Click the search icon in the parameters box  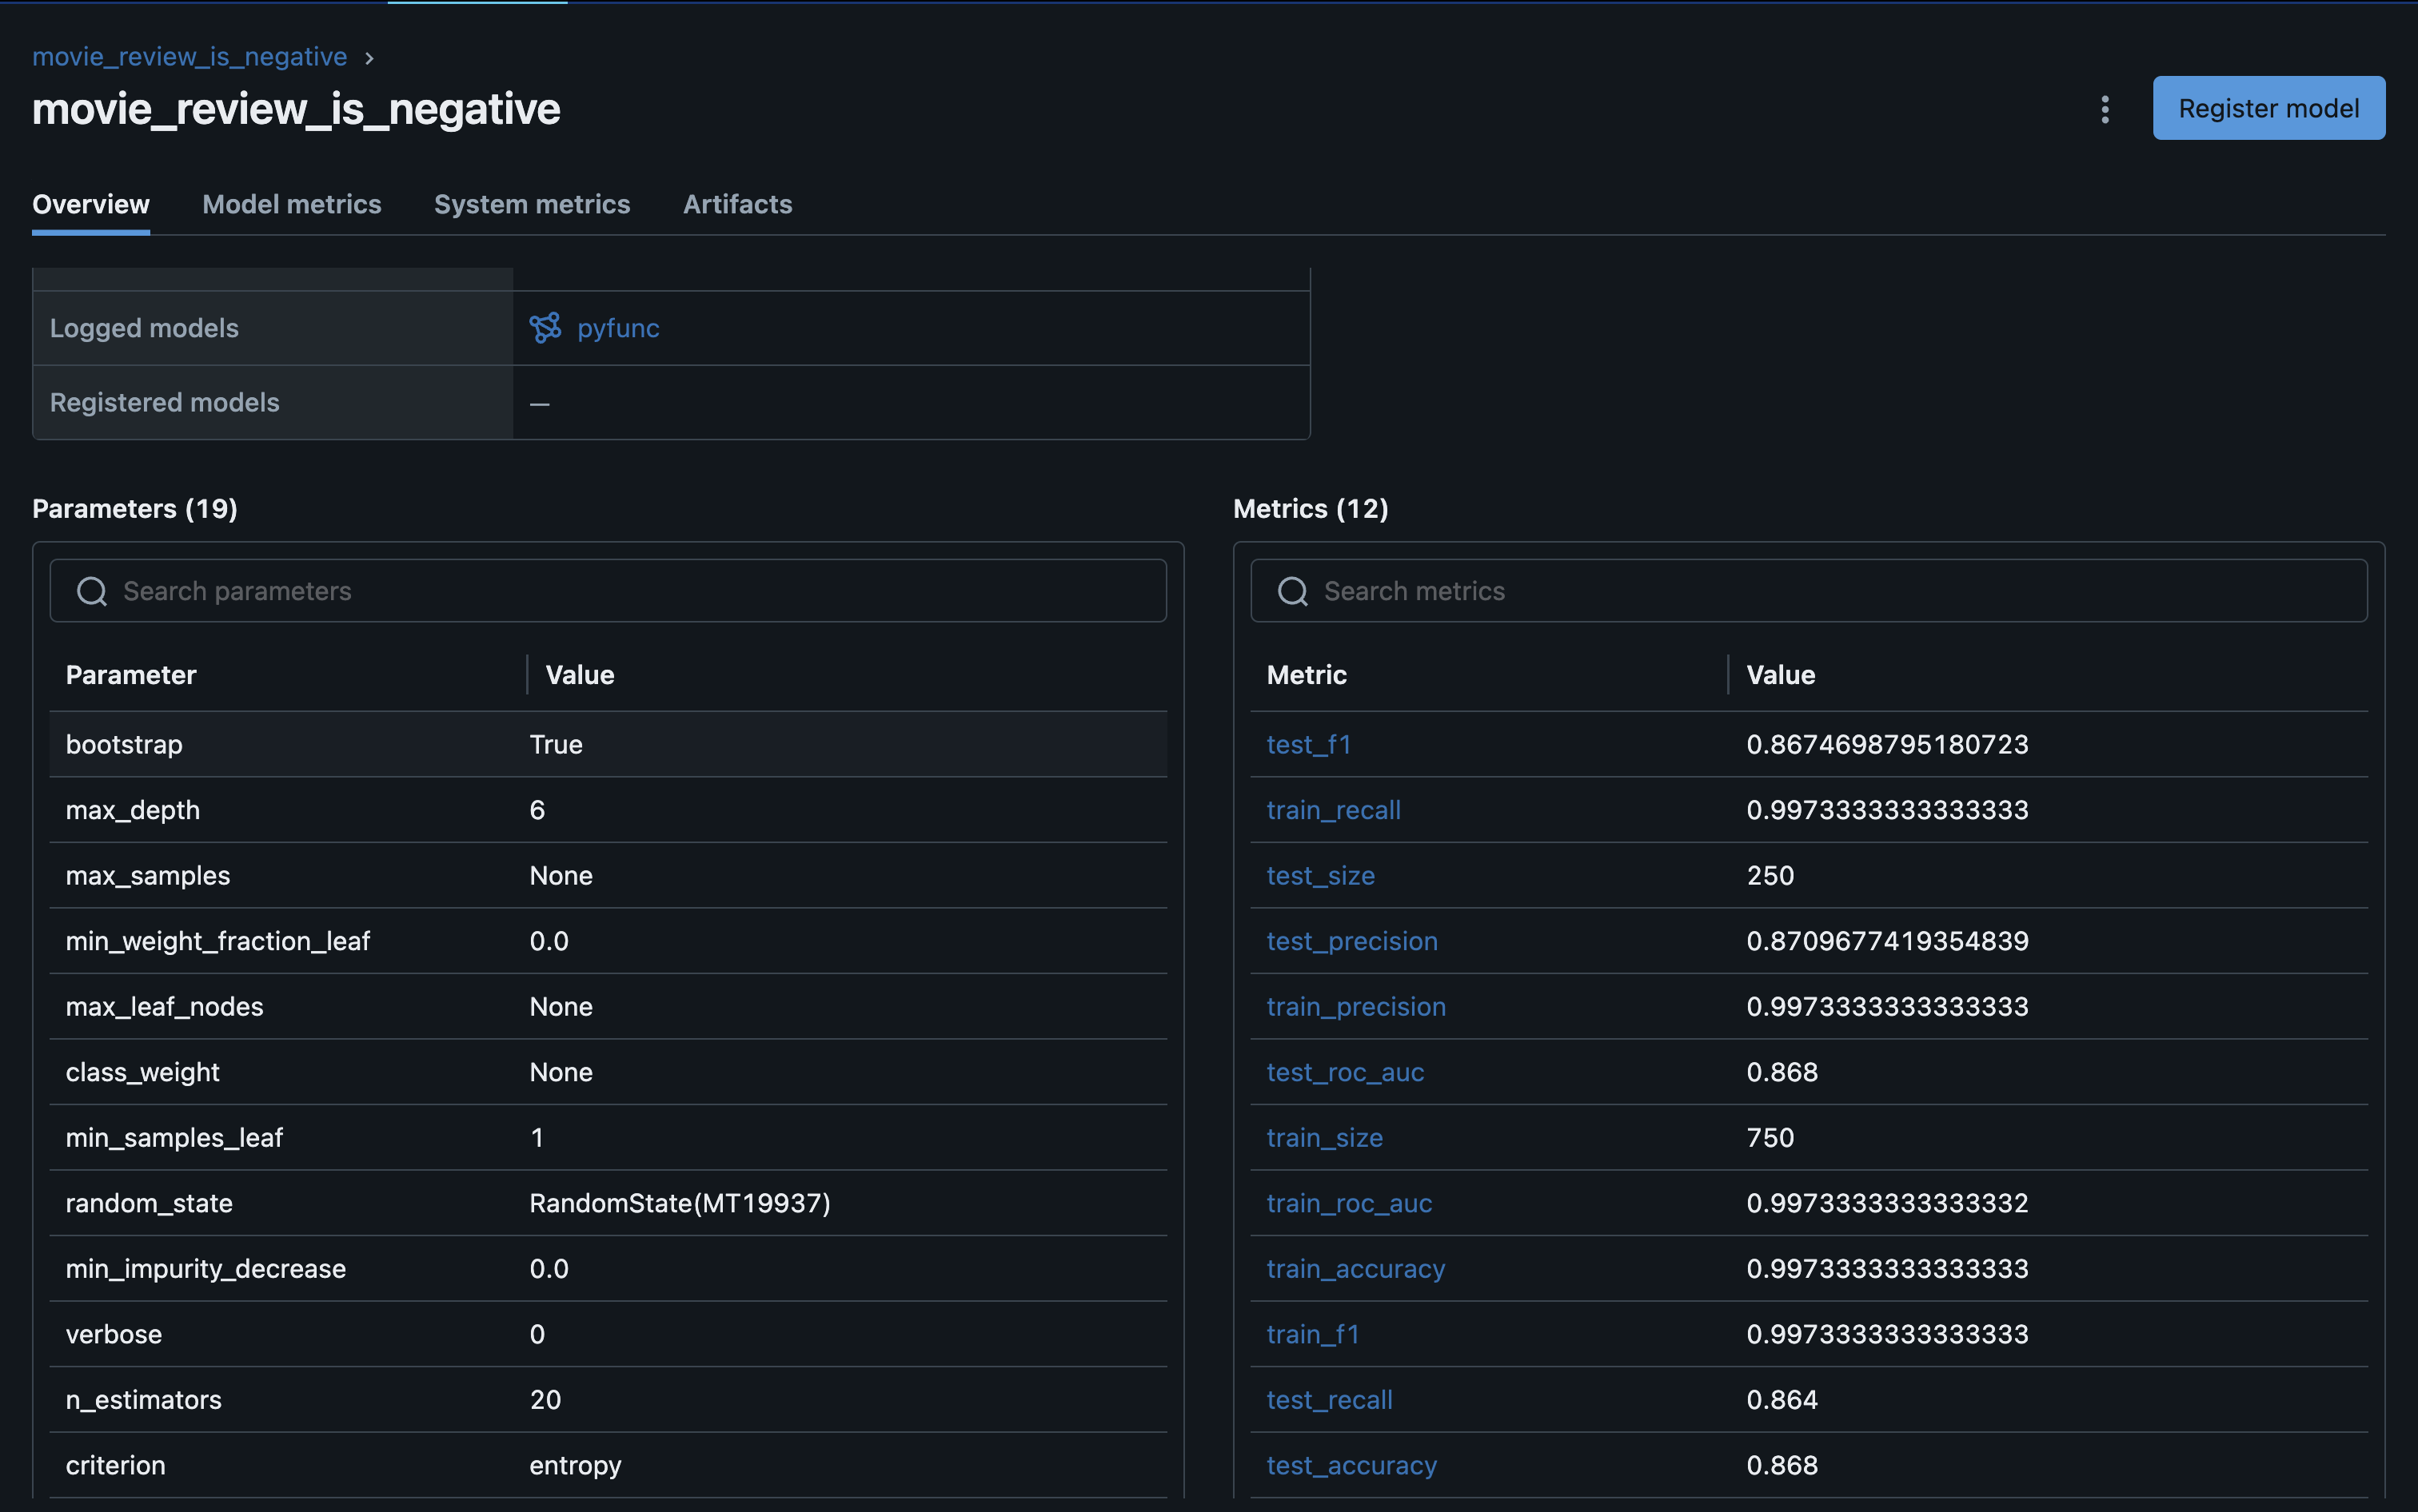coord(92,591)
